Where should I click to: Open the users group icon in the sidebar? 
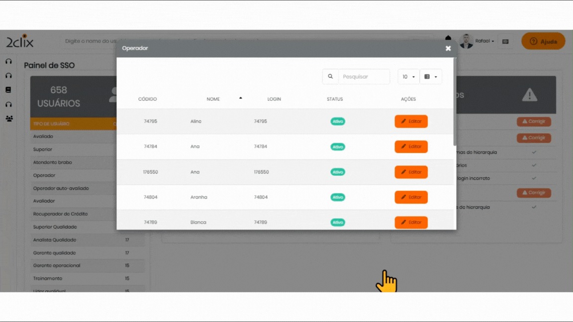(9, 119)
